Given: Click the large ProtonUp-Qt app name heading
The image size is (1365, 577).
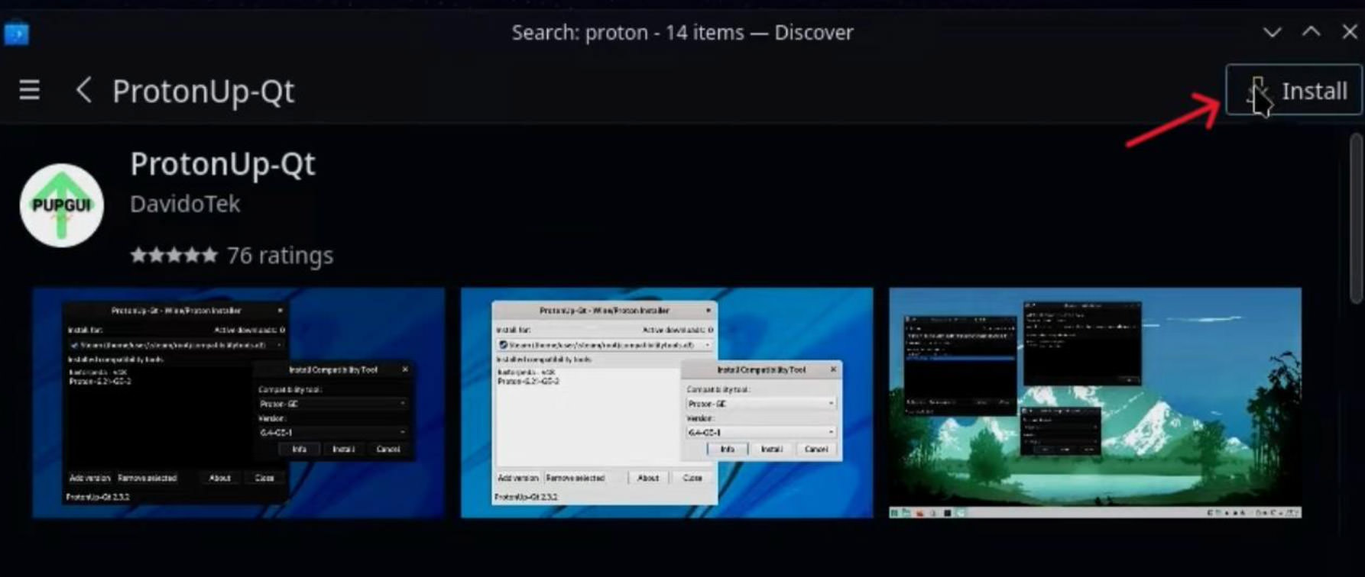Looking at the screenshot, I should click(222, 164).
